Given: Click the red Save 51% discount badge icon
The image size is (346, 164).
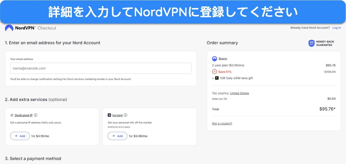Looking at the screenshot, I should click(214, 72).
